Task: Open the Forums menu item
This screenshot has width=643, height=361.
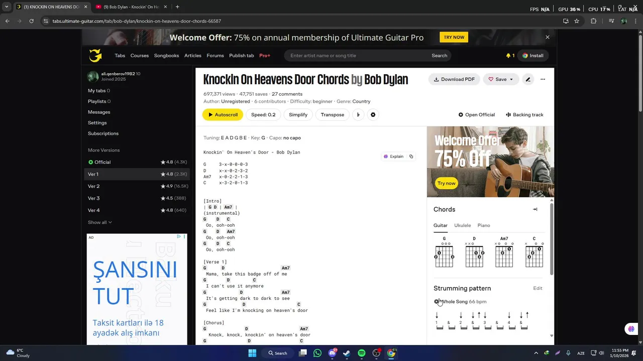Action: [x=215, y=56]
